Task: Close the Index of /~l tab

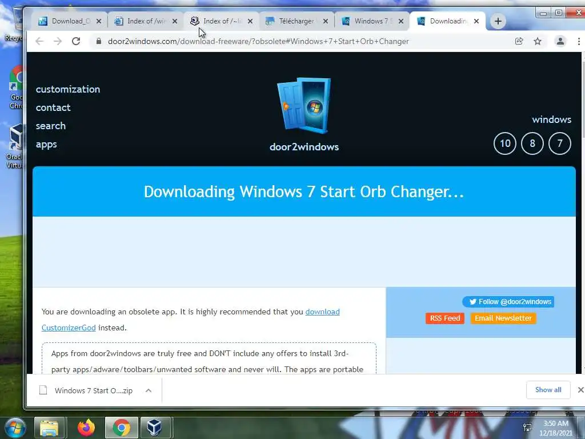Action: click(x=250, y=21)
